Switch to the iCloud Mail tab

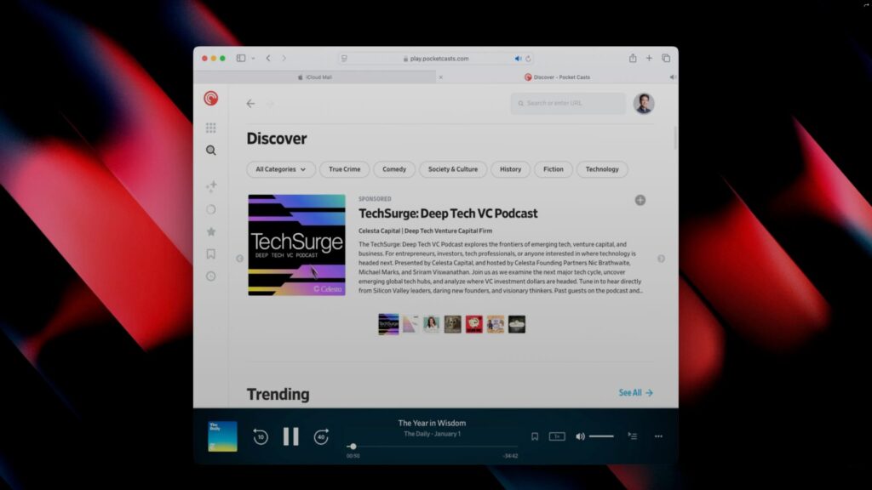[x=319, y=77]
